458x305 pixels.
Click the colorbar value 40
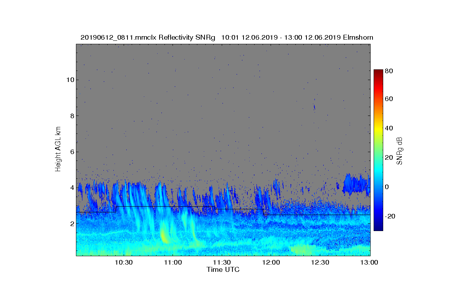point(389,128)
